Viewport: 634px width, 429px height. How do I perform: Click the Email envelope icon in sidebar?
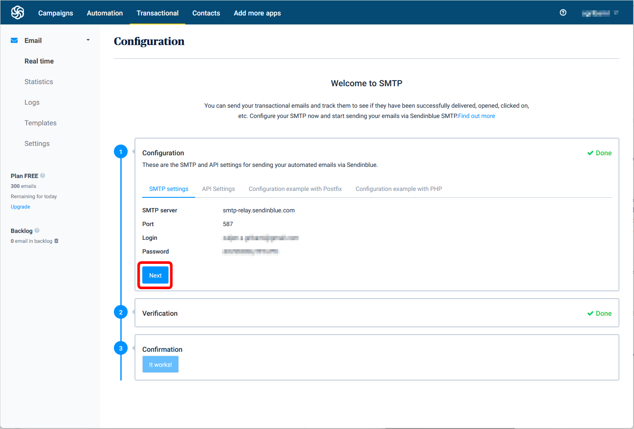(14, 40)
